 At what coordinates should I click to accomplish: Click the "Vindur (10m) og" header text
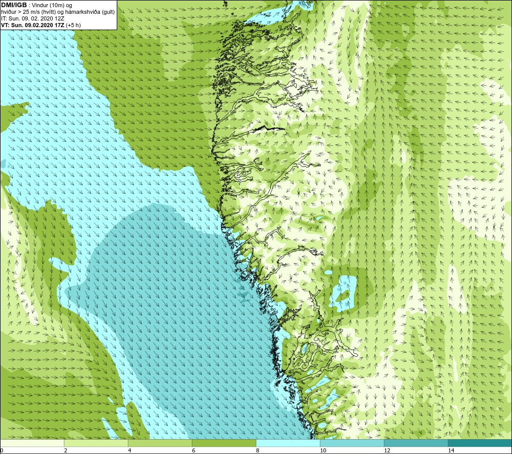pyautogui.click(x=52, y=6)
